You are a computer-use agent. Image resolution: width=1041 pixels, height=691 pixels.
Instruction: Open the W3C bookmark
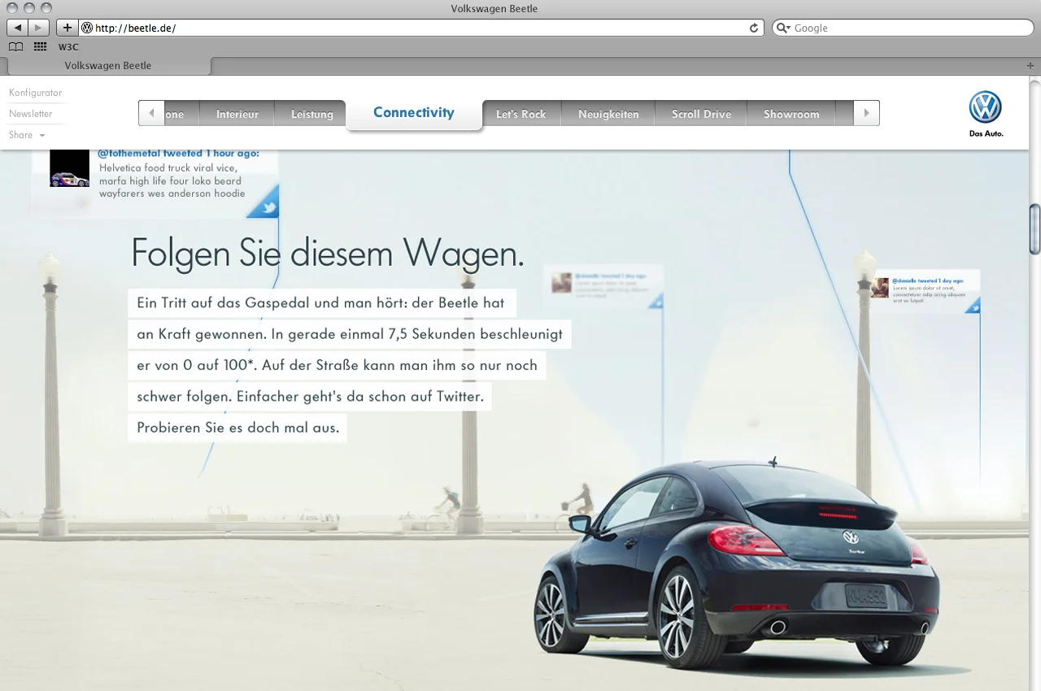[68, 47]
